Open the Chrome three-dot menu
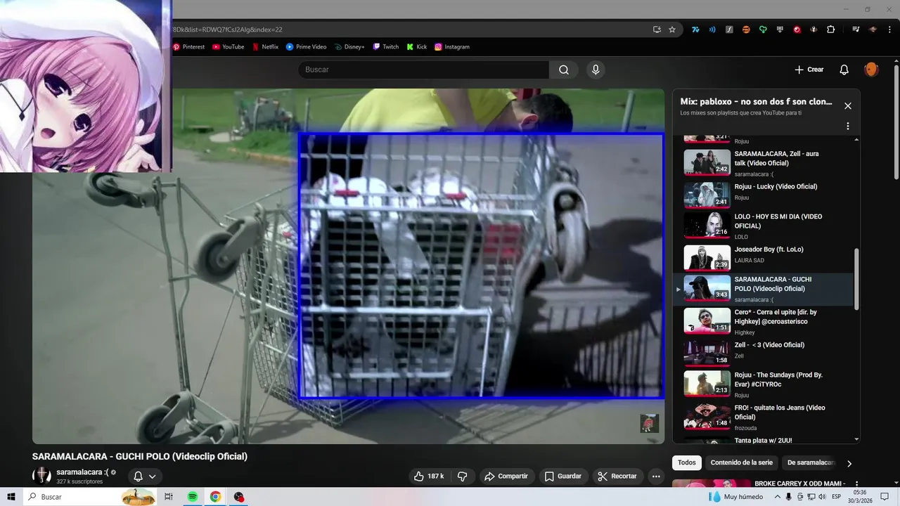 [889, 30]
